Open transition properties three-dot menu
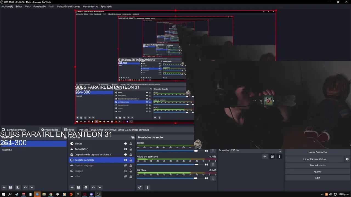This screenshot has width=351, height=197. coord(279,156)
